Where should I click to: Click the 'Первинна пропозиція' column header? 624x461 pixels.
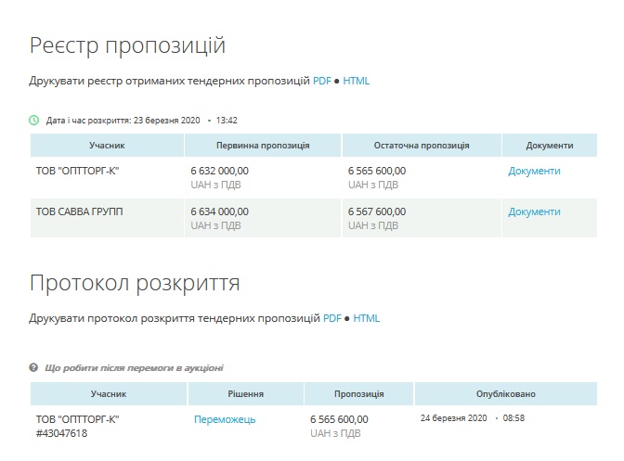[263, 146]
